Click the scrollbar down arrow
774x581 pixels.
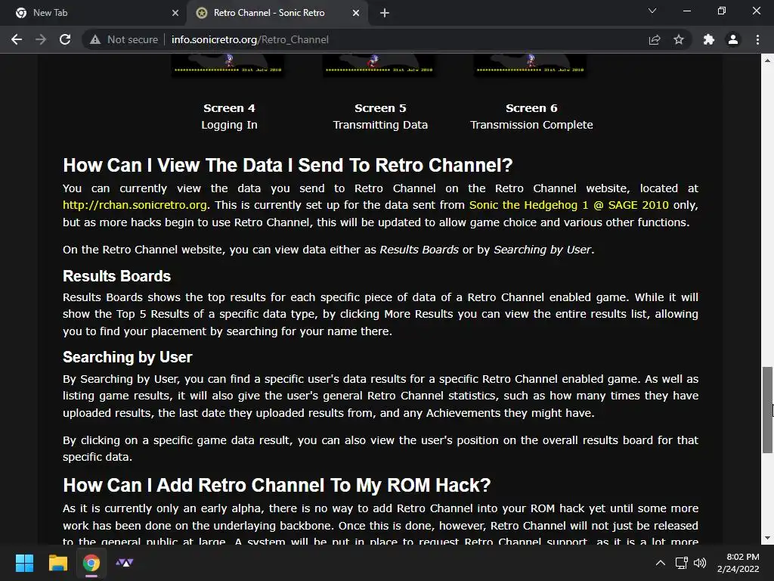point(766,538)
